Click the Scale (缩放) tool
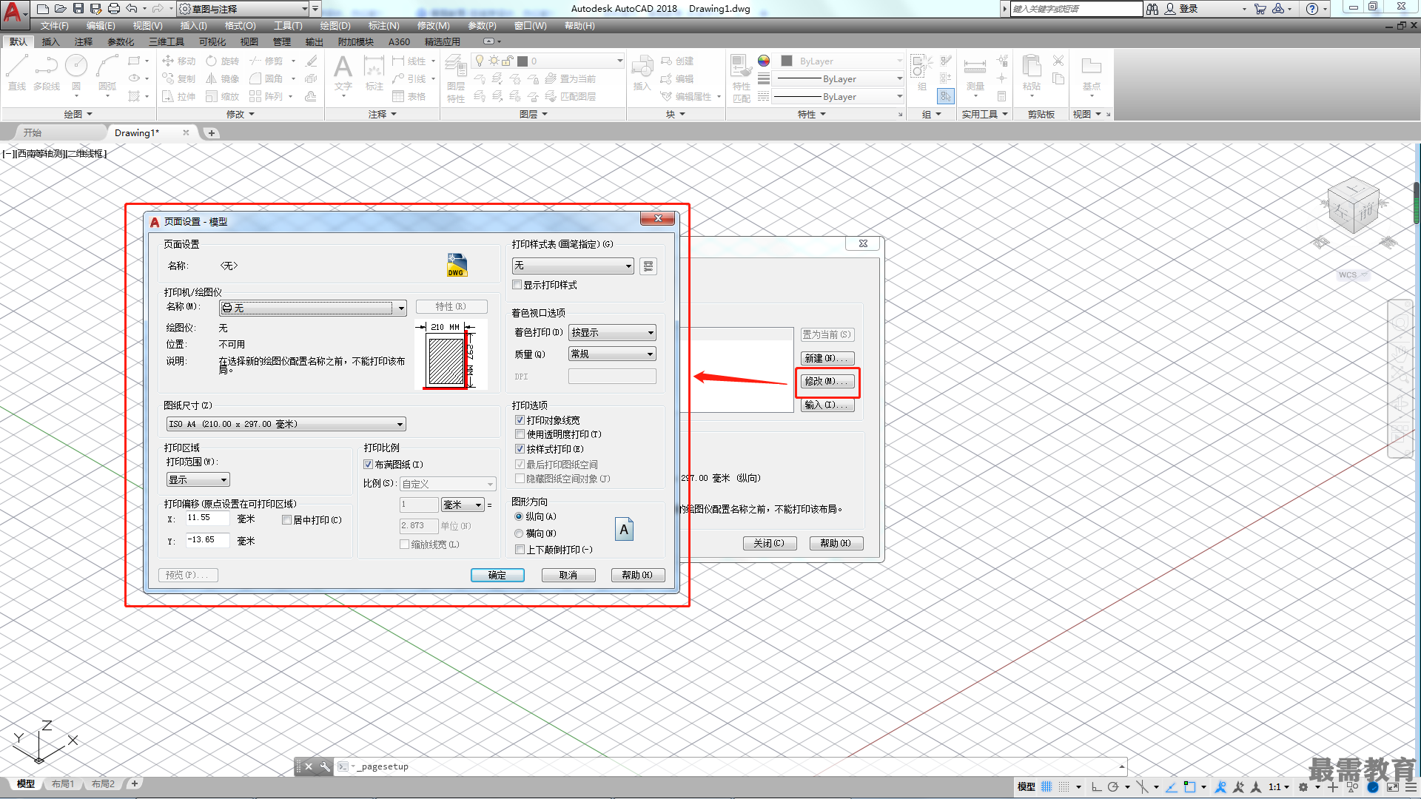This screenshot has height=799, width=1421. (x=223, y=96)
